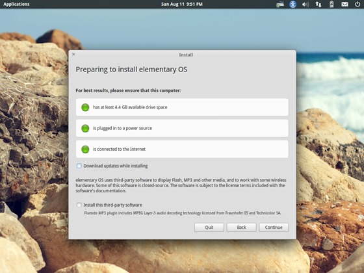The height and width of the screenshot is (273, 364).
Task: Click the Continue button
Action: 274,227
